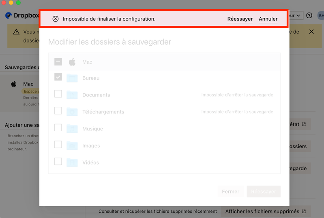Uncheck the Bureau folder checkbox
This screenshot has width=324, height=218.
[x=58, y=77]
